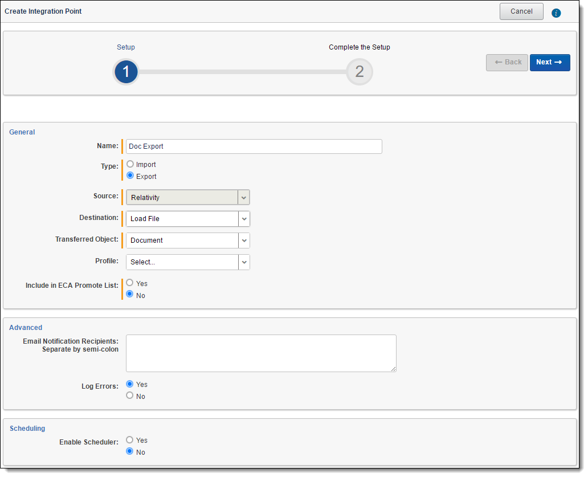Select the Export type radio button
Screen dimensions: 588x477
[130, 176]
